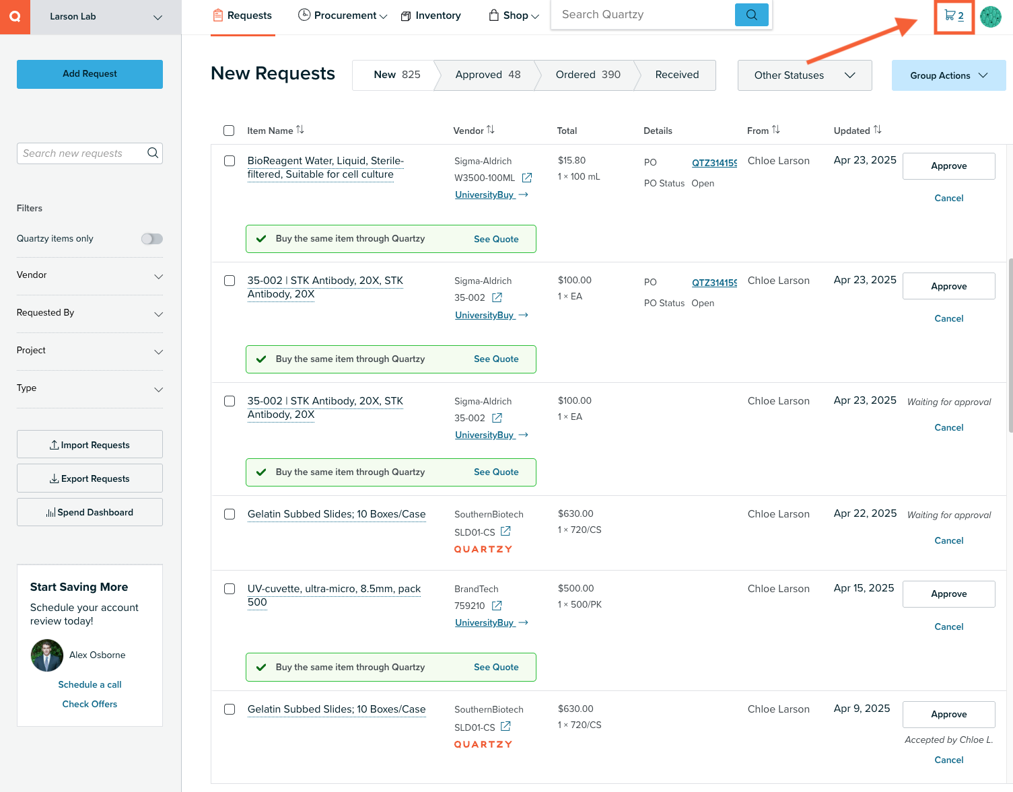
Task: Select the Approved 48 status tab
Action: 488,75
